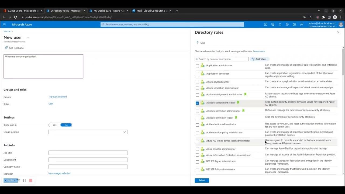Go back in the browser
Viewport: 345px width, 194px height.
4,17
